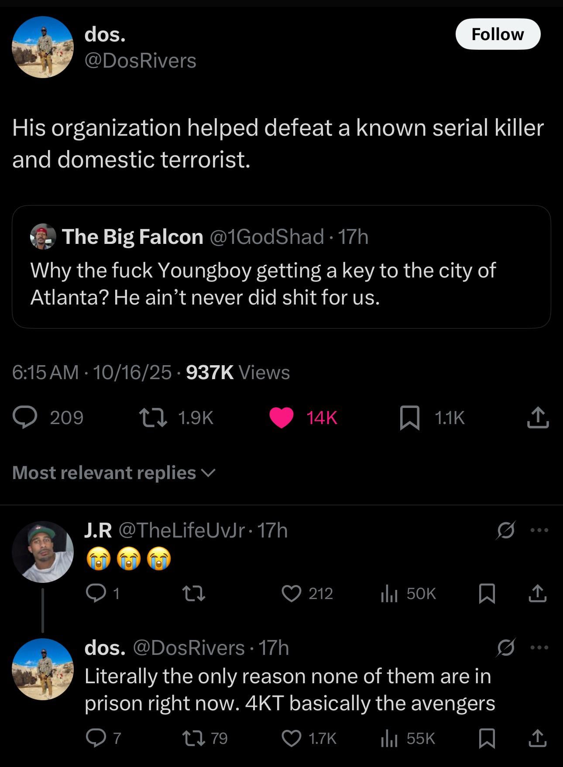View analytics on J.R's reply
The height and width of the screenshot is (767, 563).
click(x=388, y=593)
